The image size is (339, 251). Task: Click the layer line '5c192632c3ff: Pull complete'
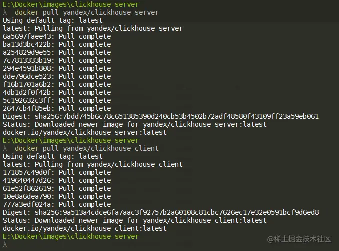57,101
